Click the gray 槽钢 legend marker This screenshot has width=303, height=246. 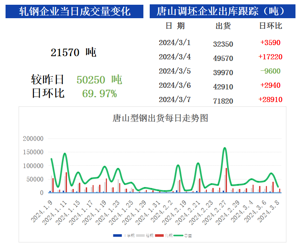tap(141, 236)
